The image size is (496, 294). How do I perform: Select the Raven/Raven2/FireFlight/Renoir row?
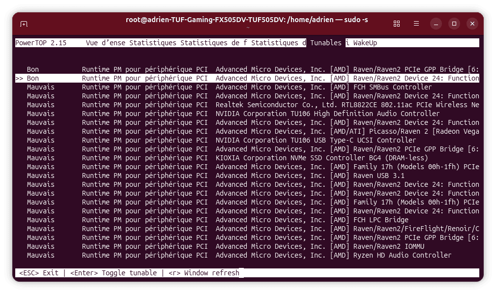pos(247,229)
